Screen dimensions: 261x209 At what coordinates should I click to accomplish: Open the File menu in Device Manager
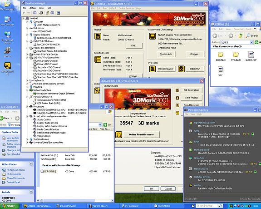point(25,8)
